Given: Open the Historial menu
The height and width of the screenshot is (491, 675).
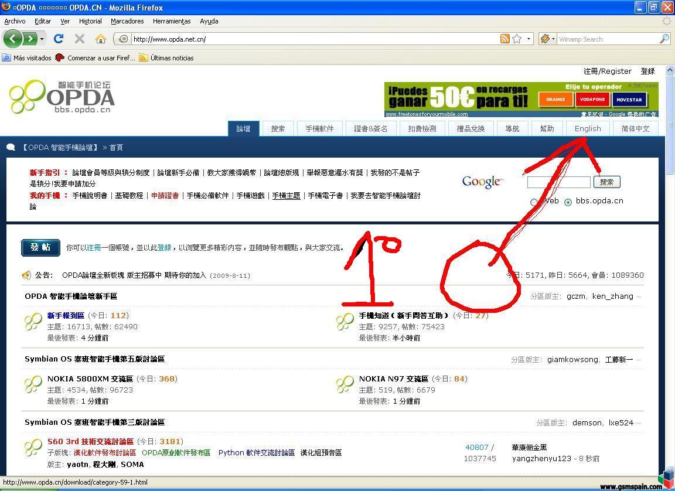Looking at the screenshot, I should [90, 21].
